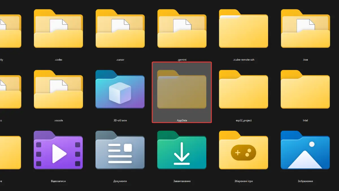
Task: Select the blue Зображення pictures folder
Action: pyautogui.click(x=305, y=150)
